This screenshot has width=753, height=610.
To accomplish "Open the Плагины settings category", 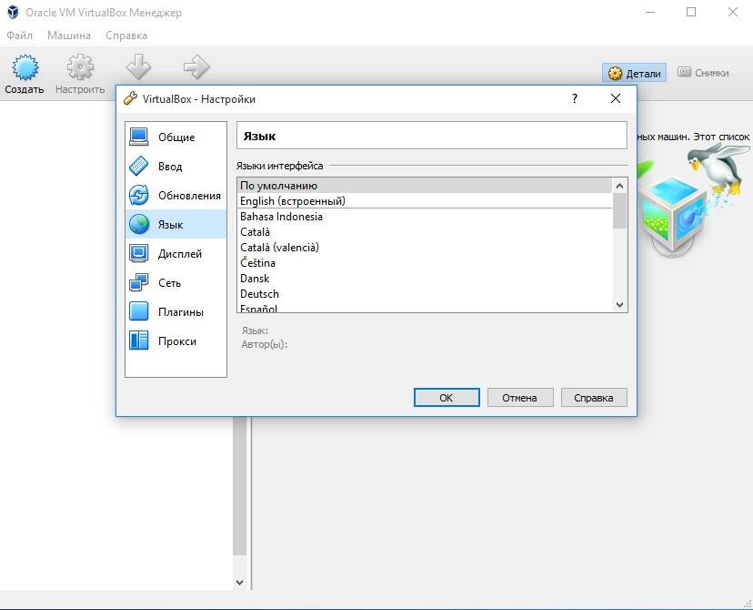I will pyautogui.click(x=176, y=312).
